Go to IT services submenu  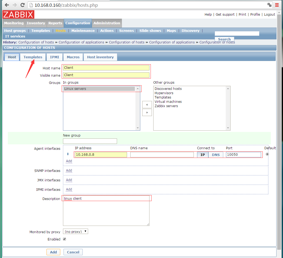[x=15, y=36]
